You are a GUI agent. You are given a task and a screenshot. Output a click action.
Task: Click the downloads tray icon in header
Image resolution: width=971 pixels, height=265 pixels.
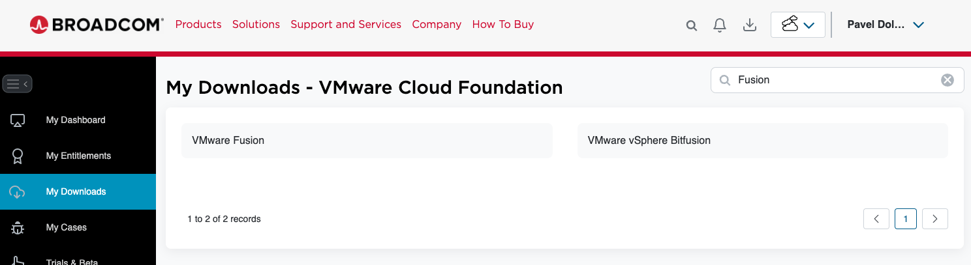tap(750, 25)
